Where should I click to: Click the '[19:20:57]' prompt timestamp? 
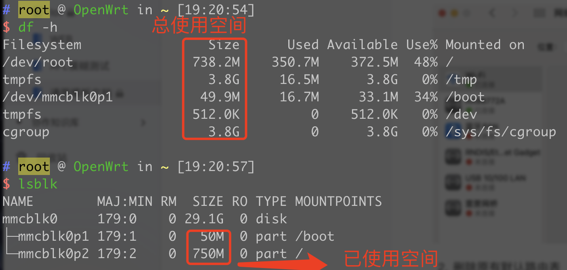216,167
